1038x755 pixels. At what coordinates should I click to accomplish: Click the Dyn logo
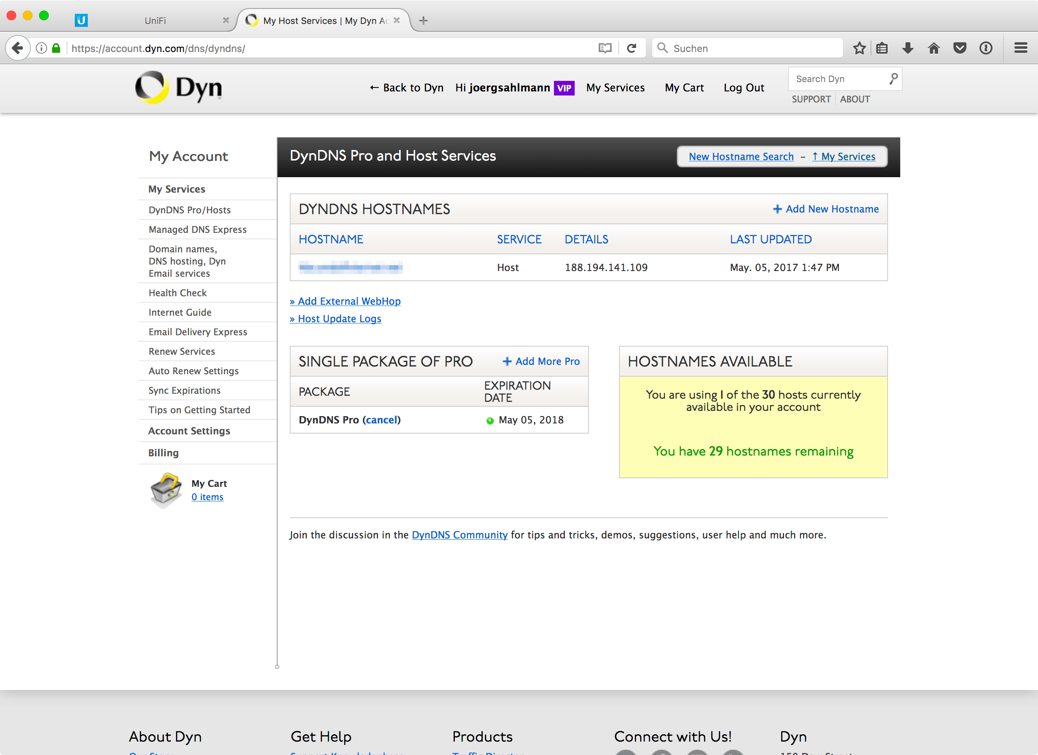click(178, 87)
